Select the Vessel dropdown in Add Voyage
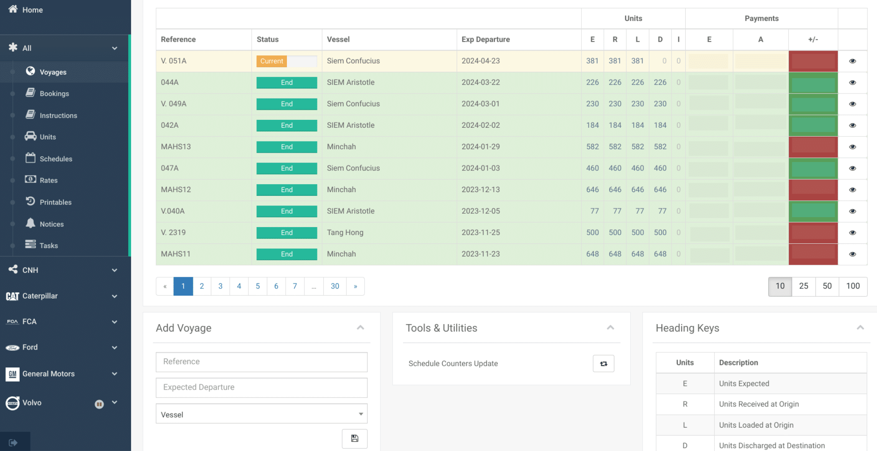Screen dimensions: 877x451 pos(261,414)
